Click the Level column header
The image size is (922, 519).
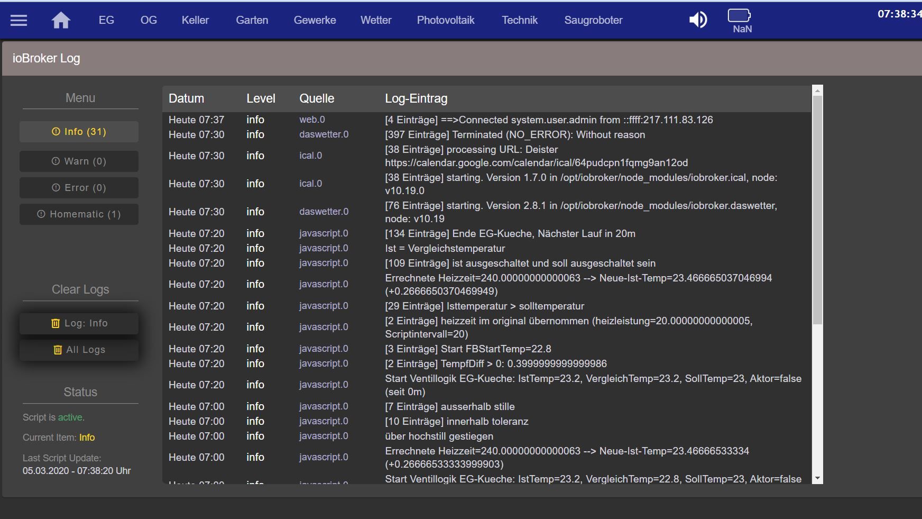tap(261, 98)
